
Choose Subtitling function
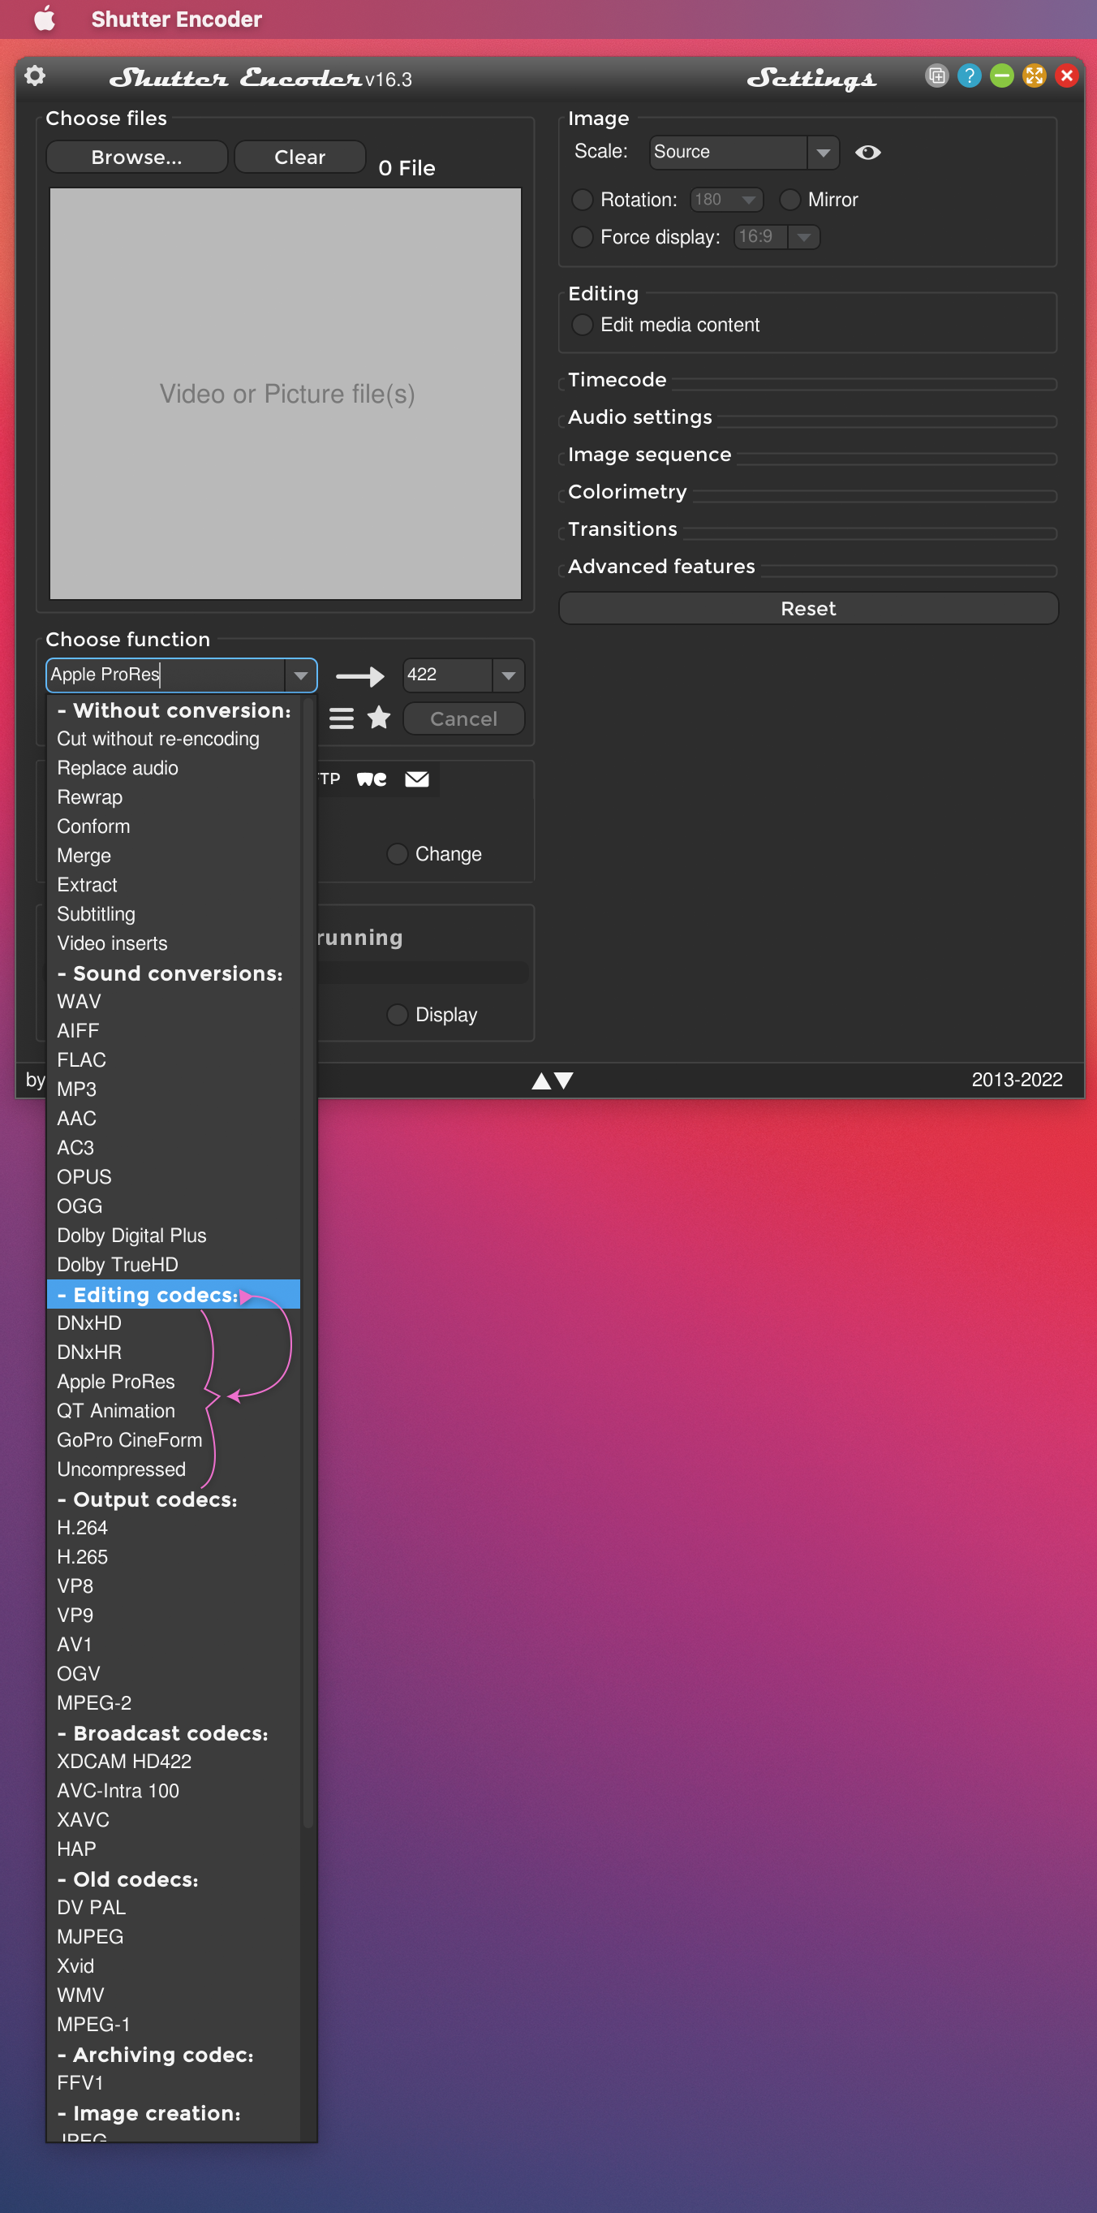click(x=174, y=914)
